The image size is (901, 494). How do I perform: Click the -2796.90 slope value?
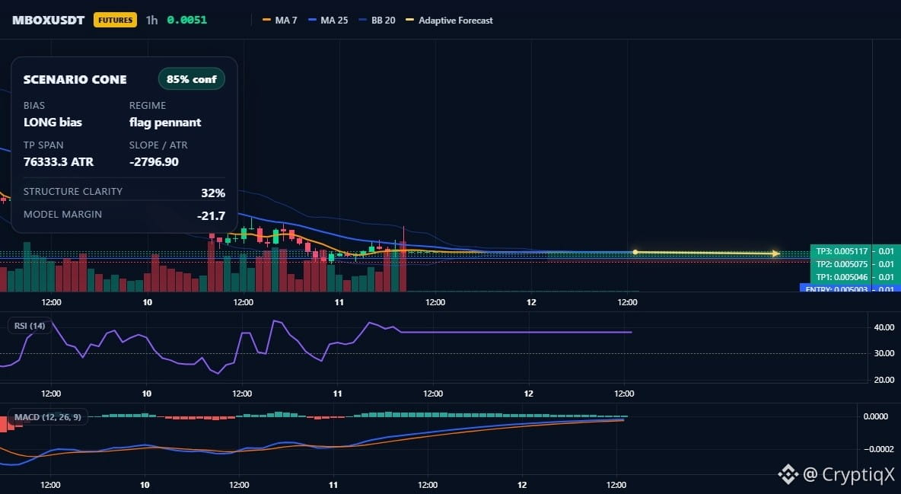tap(154, 162)
